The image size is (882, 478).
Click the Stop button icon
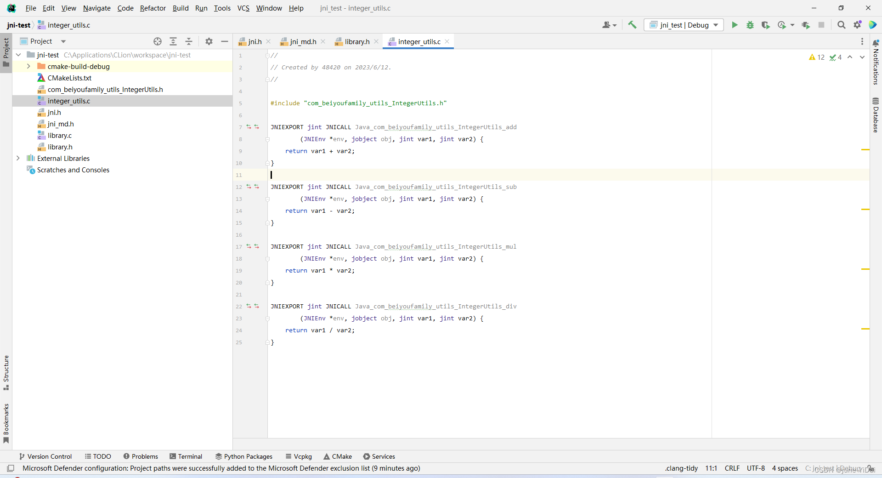coord(821,25)
